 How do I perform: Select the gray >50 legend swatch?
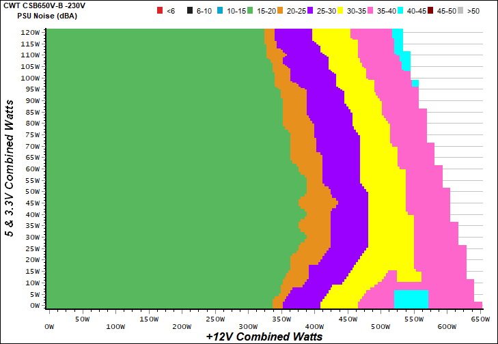(459, 12)
